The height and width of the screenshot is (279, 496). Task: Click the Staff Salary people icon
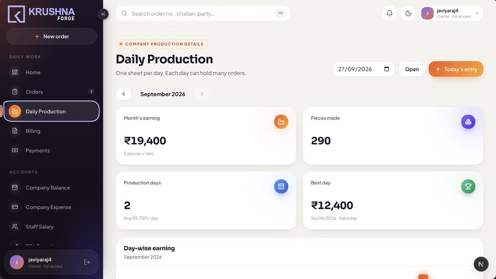click(15, 227)
